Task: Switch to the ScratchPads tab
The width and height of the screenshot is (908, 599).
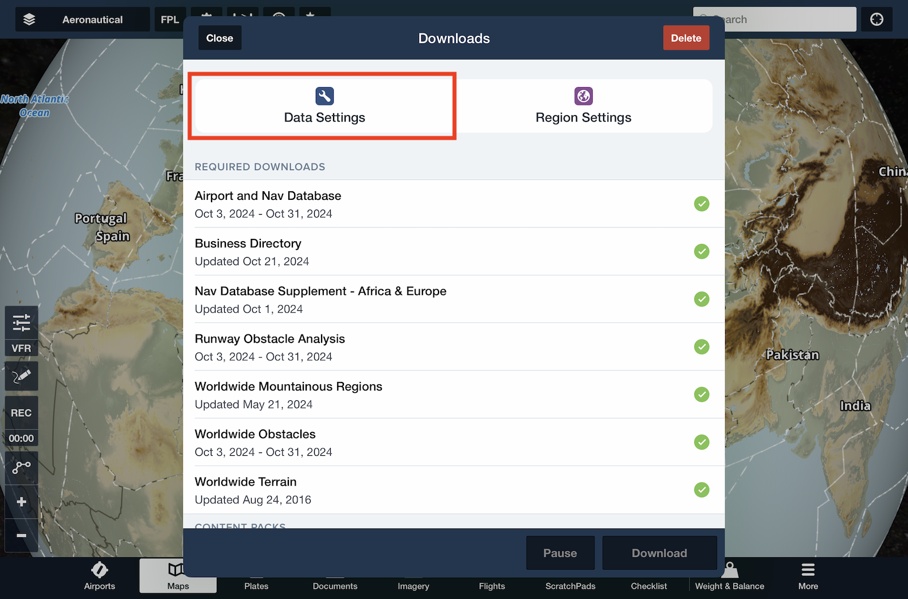Action: [570, 585]
